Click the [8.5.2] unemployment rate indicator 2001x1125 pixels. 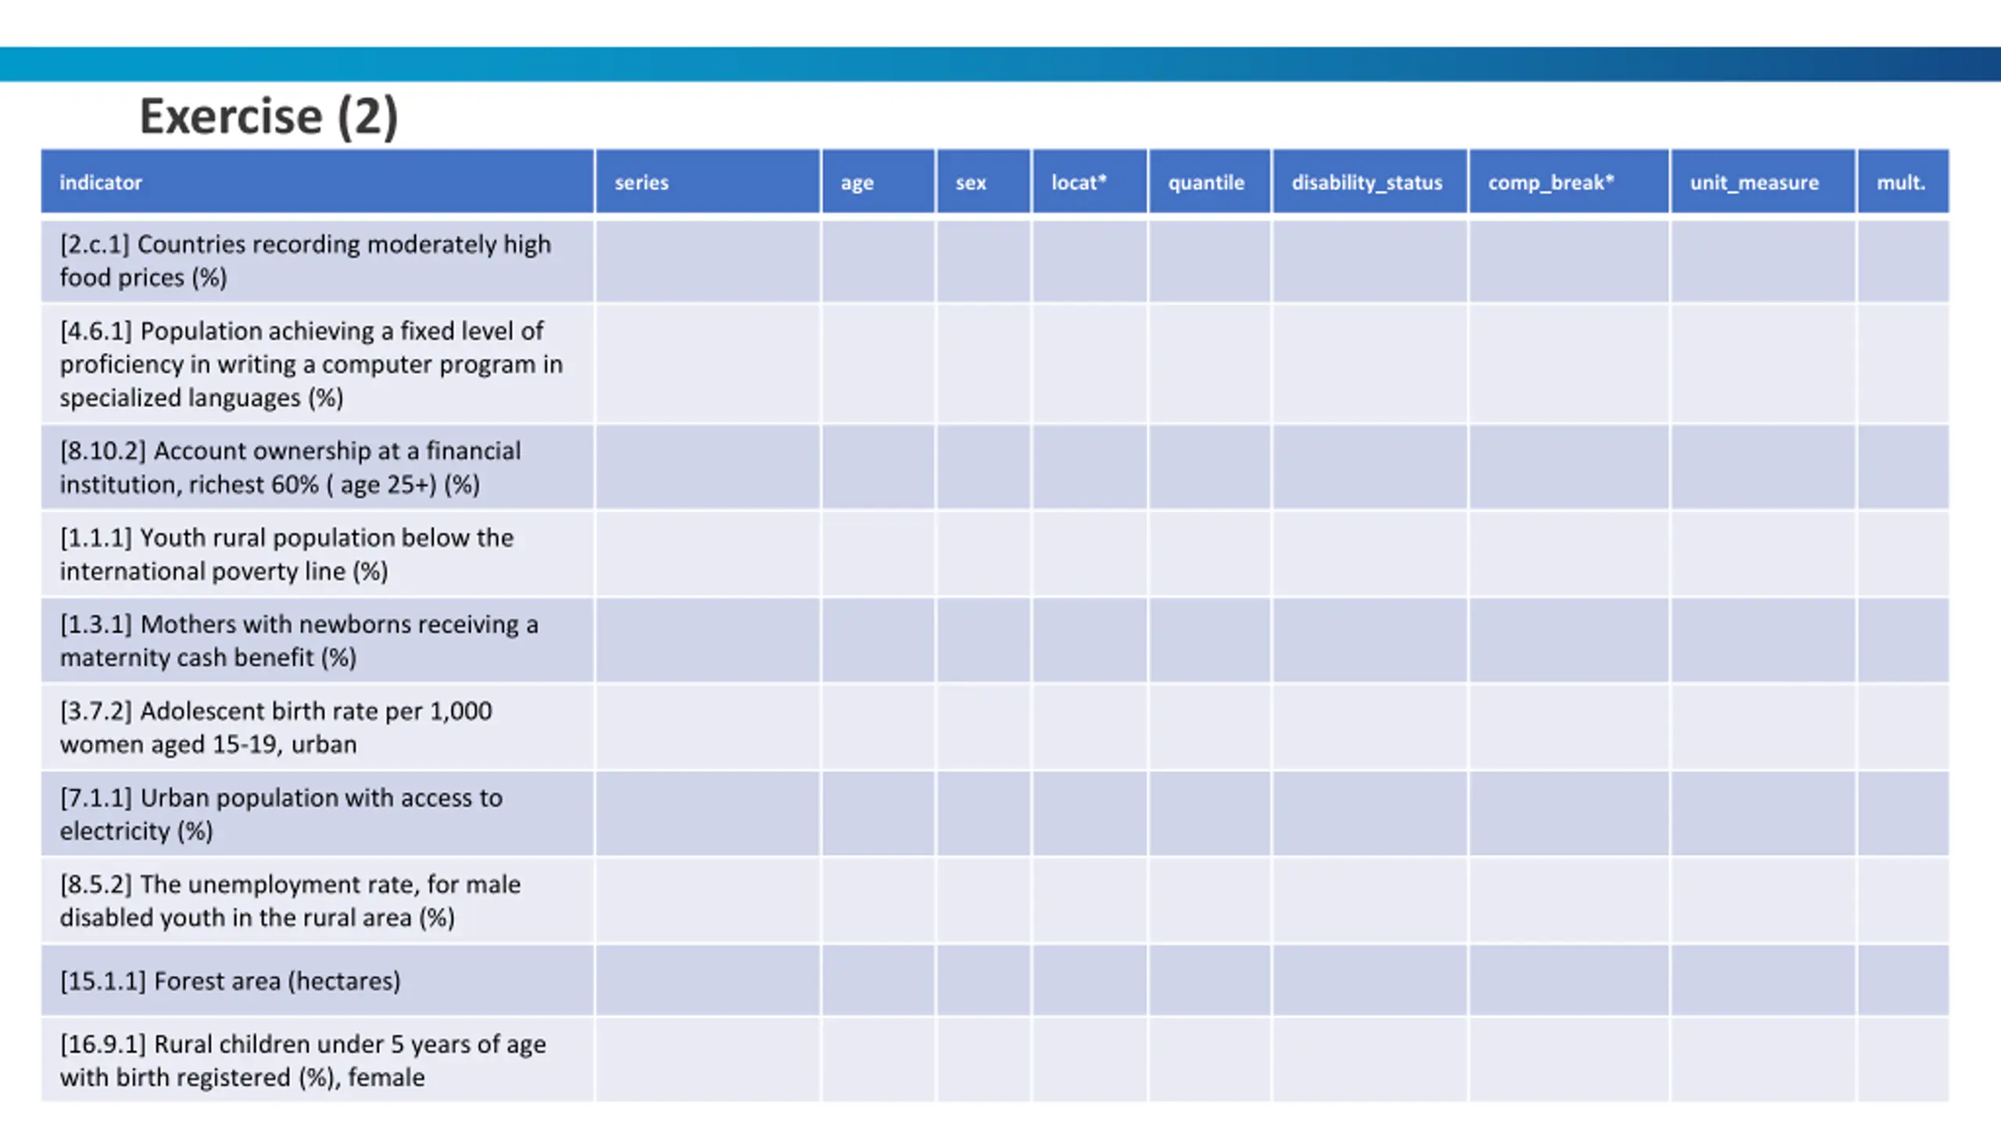[317, 901]
